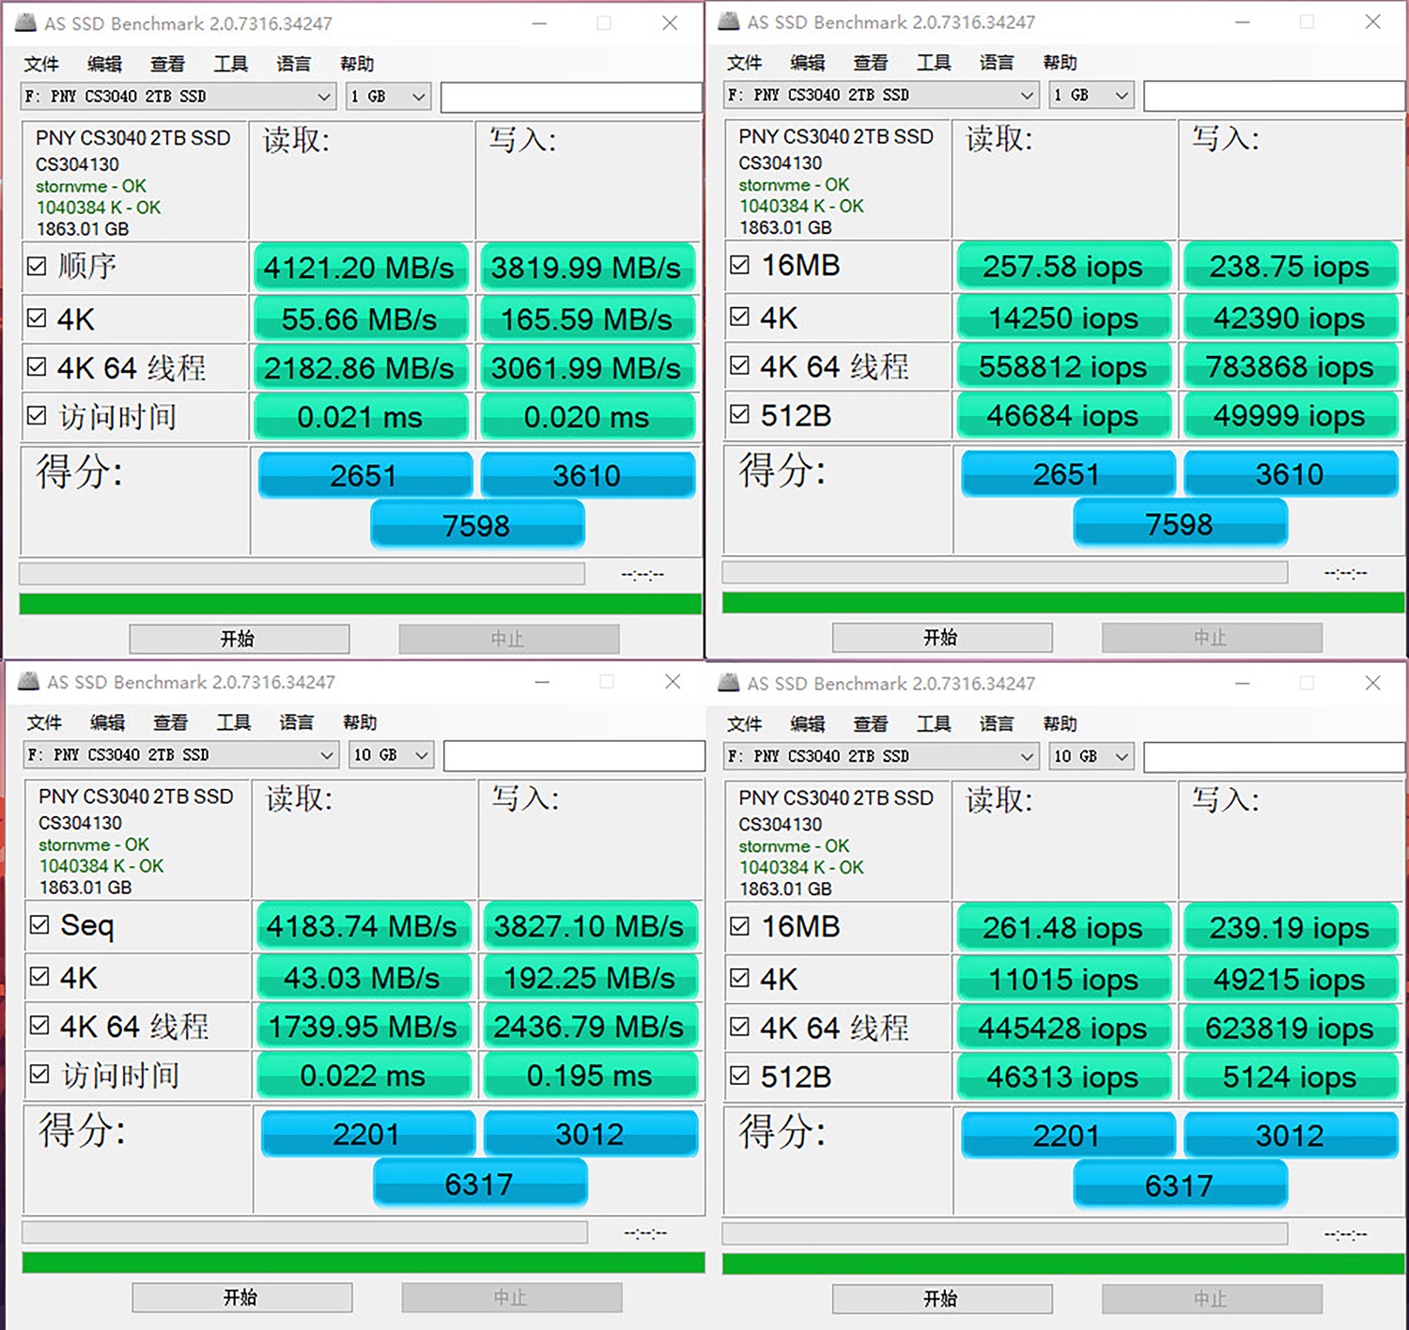Image resolution: width=1409 pixels, height=1330 pixels.
Task: Open the drive dropdown in the 10 GB iops window
Action: click(881, 756)
